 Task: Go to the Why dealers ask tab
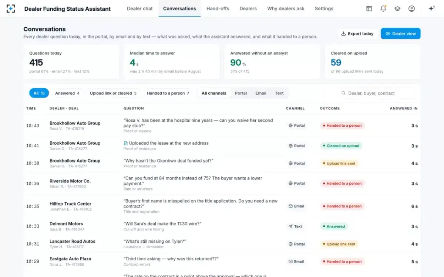pyautogui.click(x=286, y=8)
